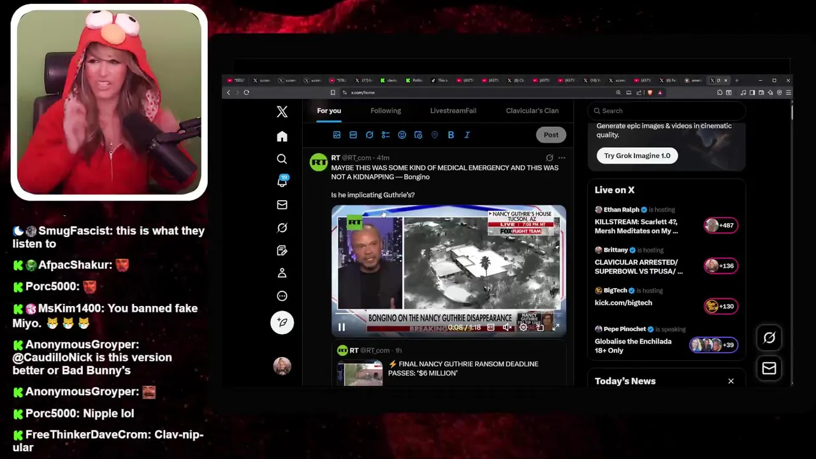
Task: Switch to the Following tab
Action: pos(386,111)
